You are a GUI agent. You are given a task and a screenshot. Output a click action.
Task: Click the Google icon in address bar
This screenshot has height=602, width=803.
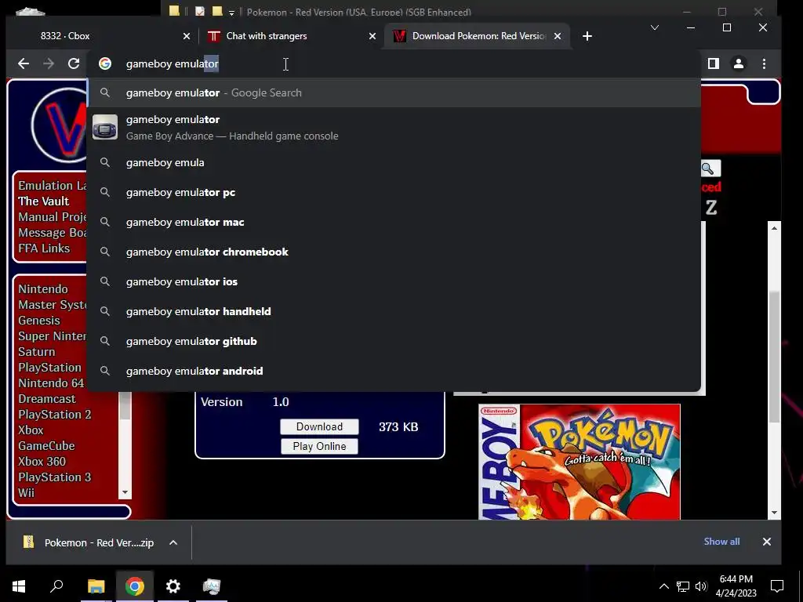tap(105, 63)
